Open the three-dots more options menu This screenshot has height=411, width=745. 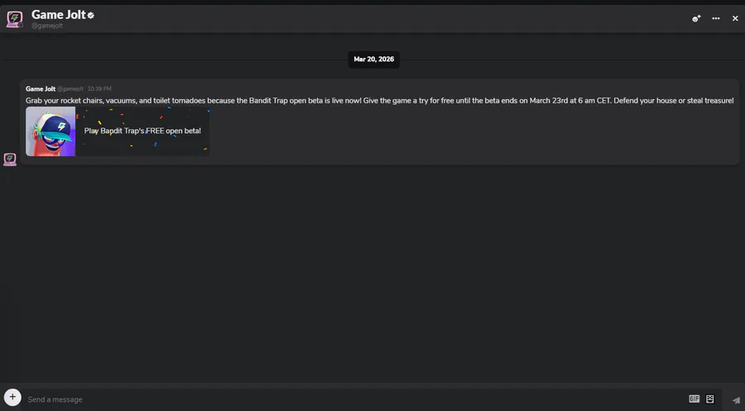716,18
